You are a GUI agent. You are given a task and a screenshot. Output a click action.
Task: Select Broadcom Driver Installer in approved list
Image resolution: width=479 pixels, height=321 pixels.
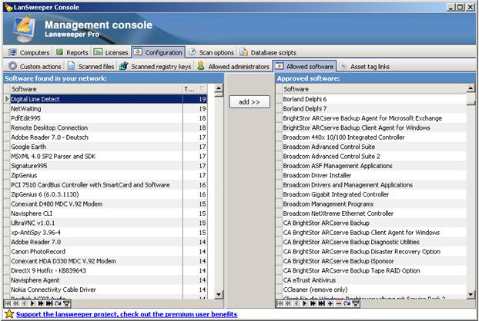click(x=374, y=175)
